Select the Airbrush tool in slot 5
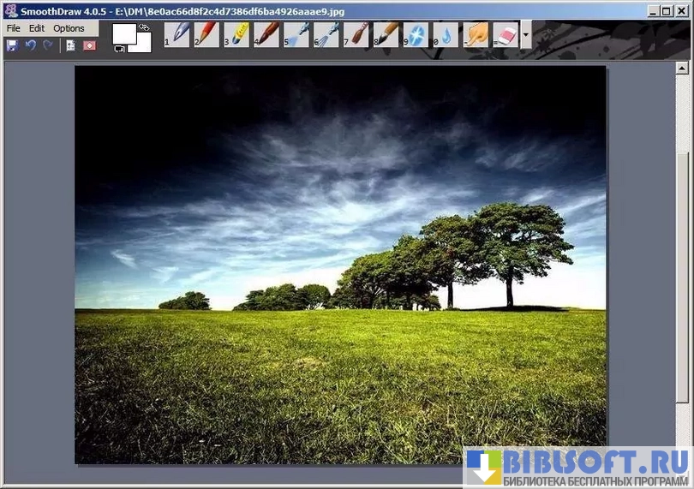 click(297, 34)
